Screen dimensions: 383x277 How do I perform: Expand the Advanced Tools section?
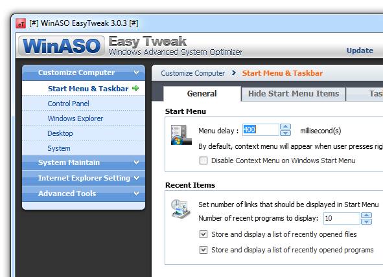coord(84,194)
